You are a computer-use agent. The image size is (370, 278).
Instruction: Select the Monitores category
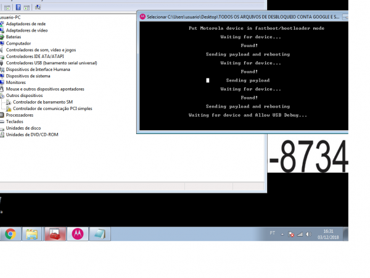tap(16, 82)
